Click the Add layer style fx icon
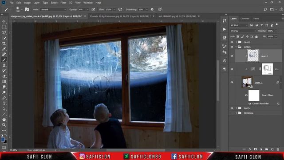284x160 pixels. click(250, 149)
